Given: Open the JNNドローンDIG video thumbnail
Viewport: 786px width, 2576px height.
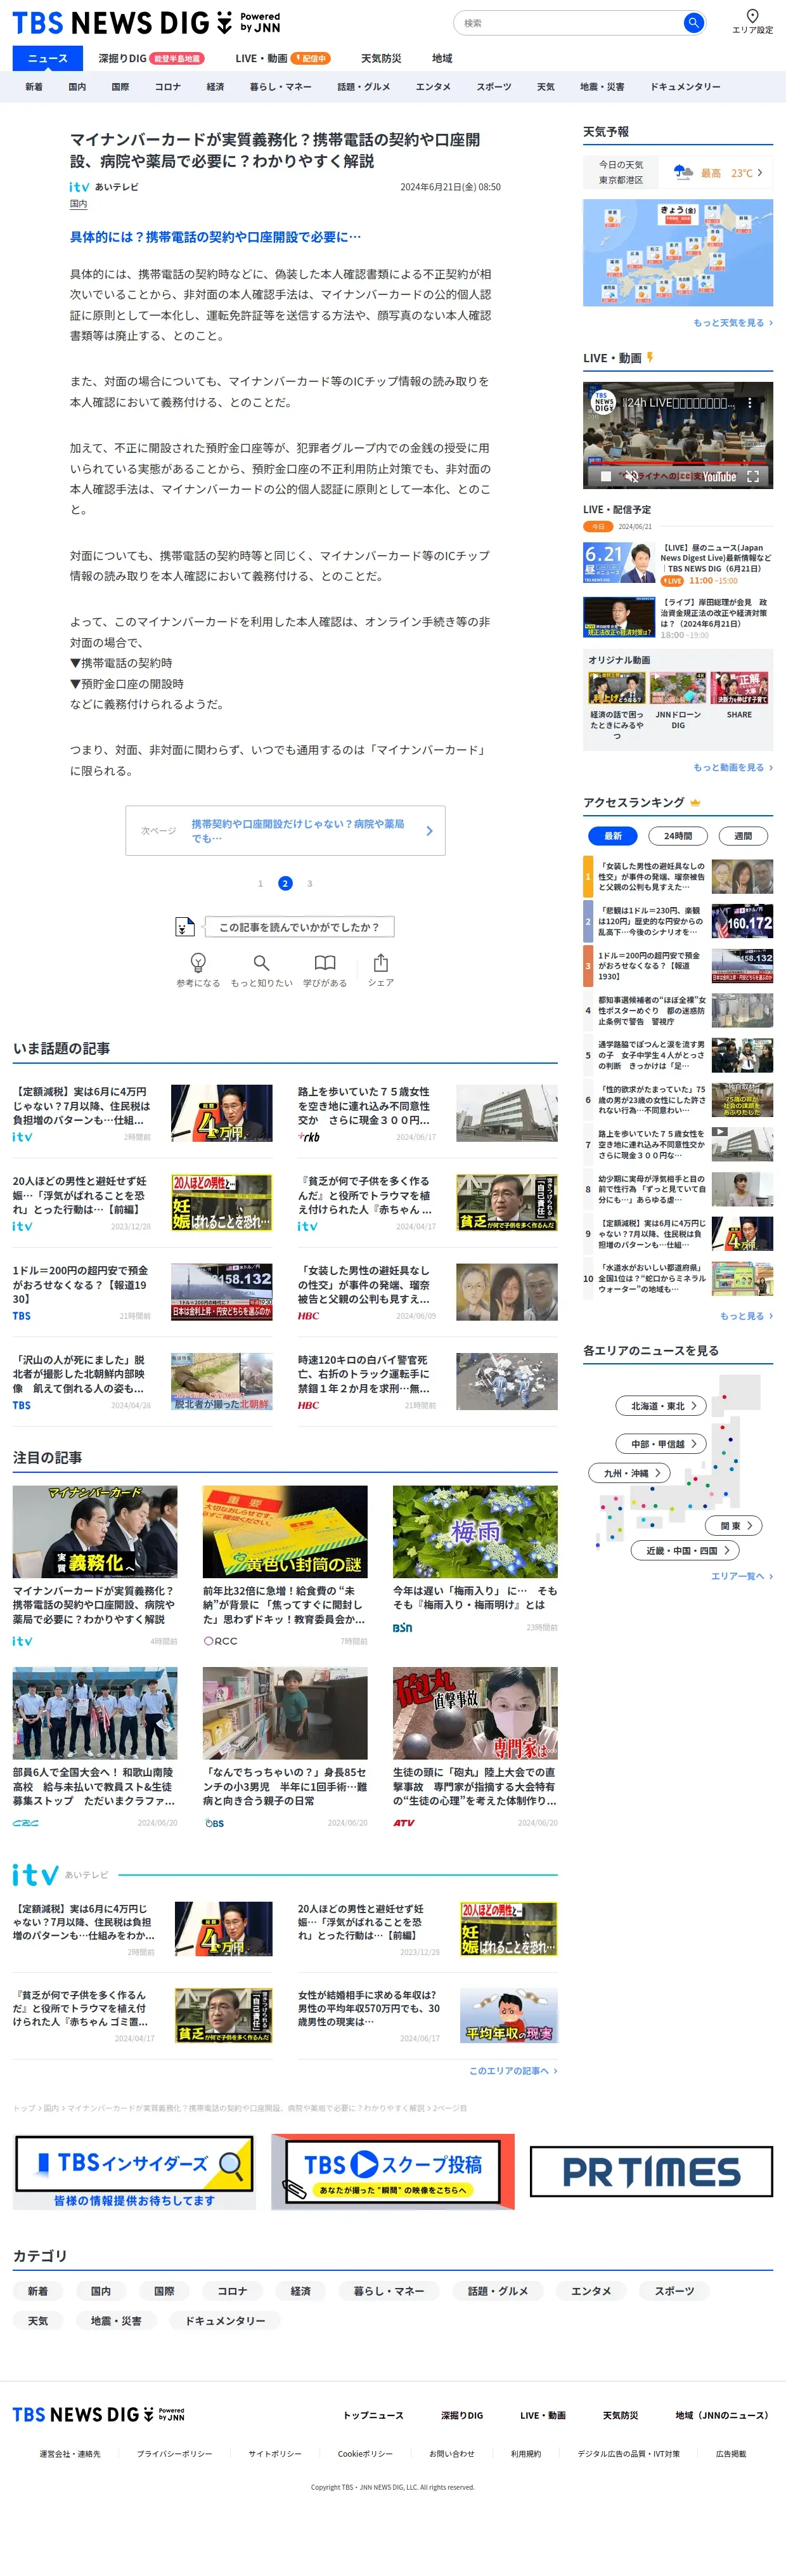Looking at the screenshot, I should [x=678, y=688].
